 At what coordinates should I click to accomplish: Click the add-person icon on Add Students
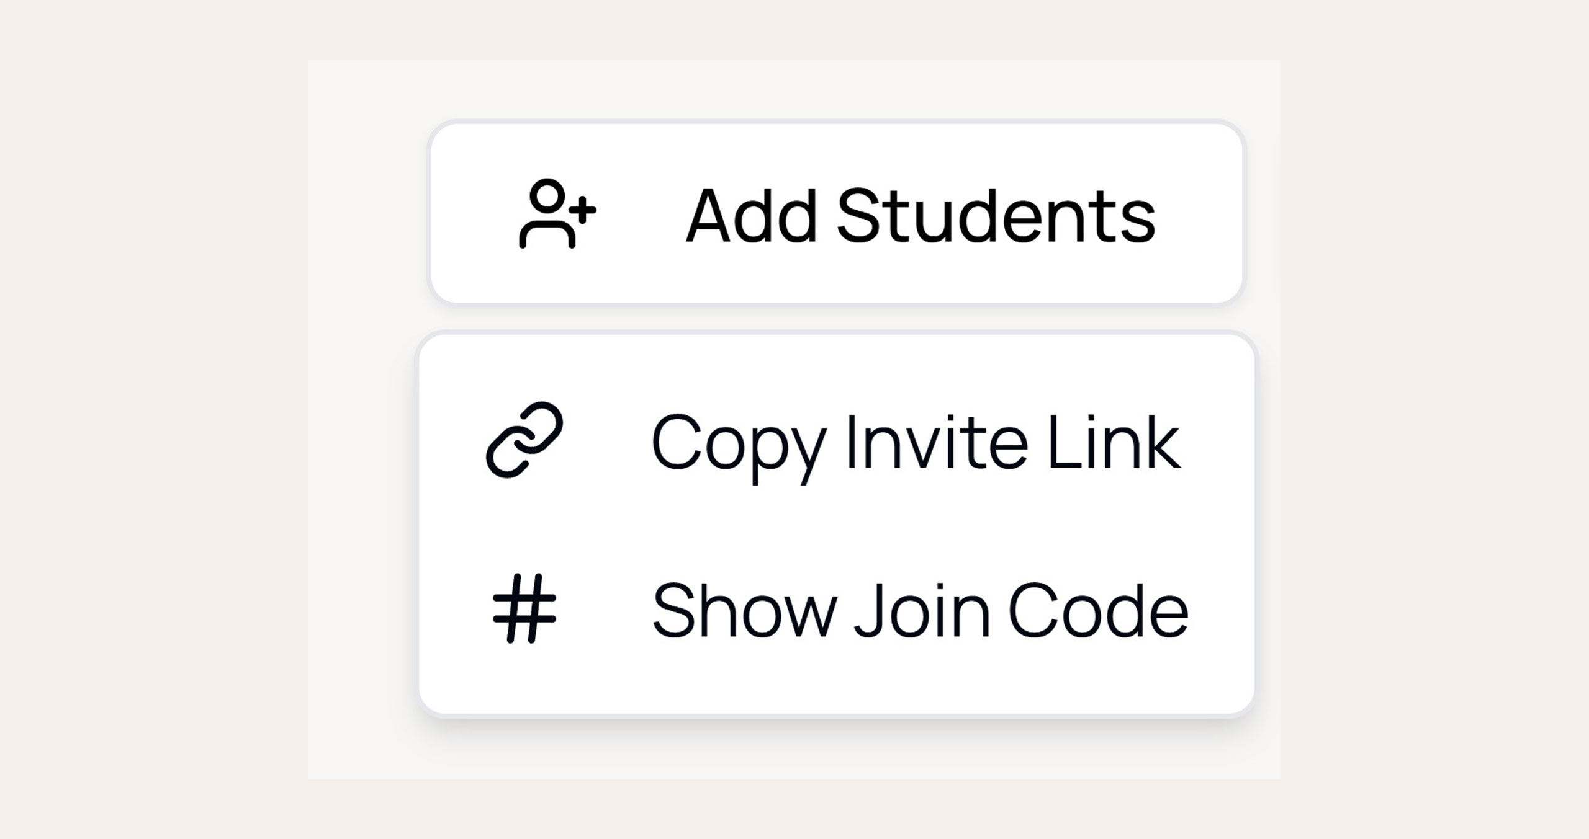click(x=557, y=214)
